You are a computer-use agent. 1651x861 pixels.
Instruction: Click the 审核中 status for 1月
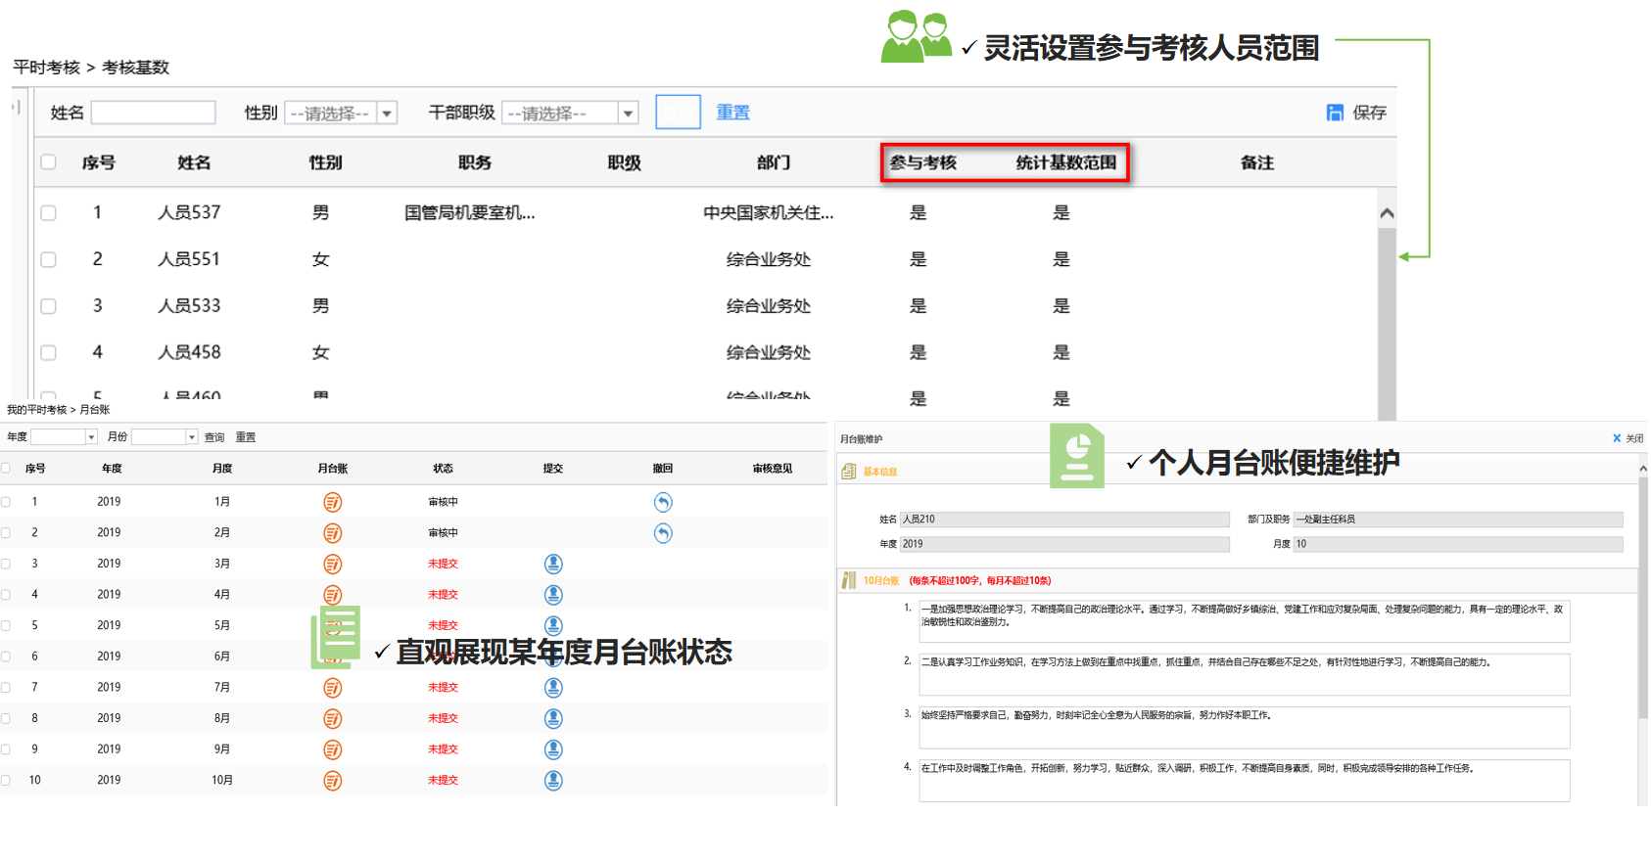[443, 502]
